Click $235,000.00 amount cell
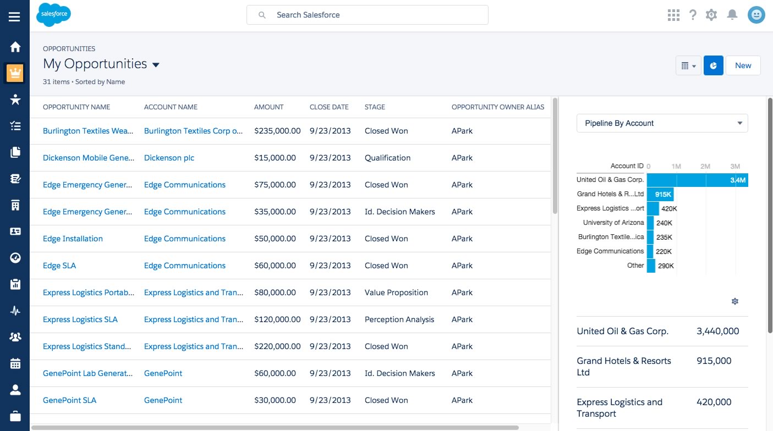This screenshot has width=773, height=431. pyautogui.click(x=277, y=131)
